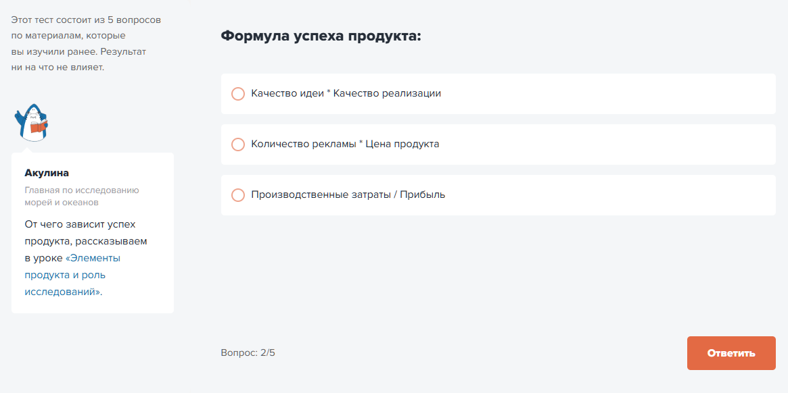The height and width of the screenshot is (393, 788).
Task: Choose the radio circle beside "Количество рекламы * Цена продукта"
Action: point(237,145)
